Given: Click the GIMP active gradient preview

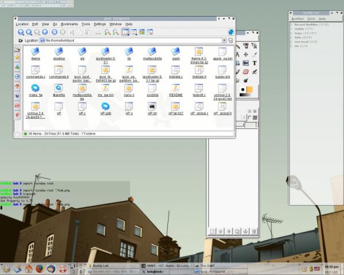Looking at the screenshot, I should coord(245,95).
